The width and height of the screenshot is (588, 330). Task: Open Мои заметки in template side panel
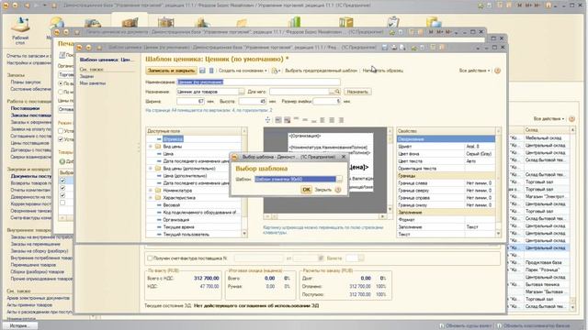click(93, 83)
